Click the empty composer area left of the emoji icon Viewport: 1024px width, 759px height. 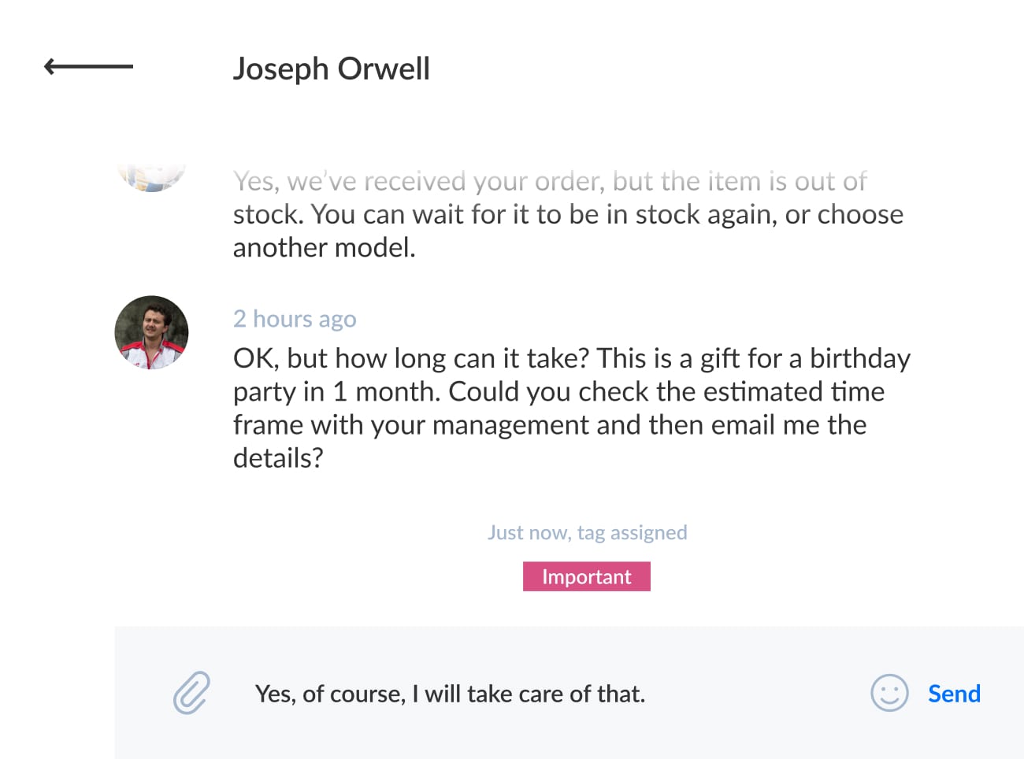pos(756,694)
